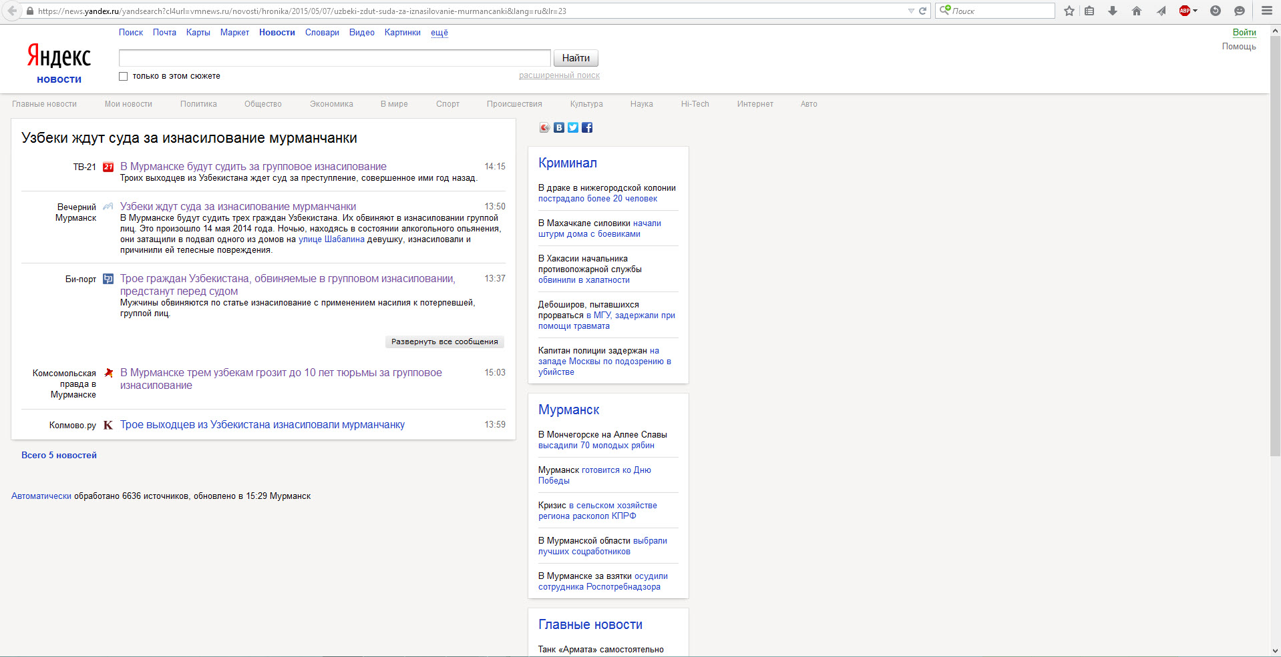
Task: Click the scrollbar down arrow
Action: point(1275,650)
